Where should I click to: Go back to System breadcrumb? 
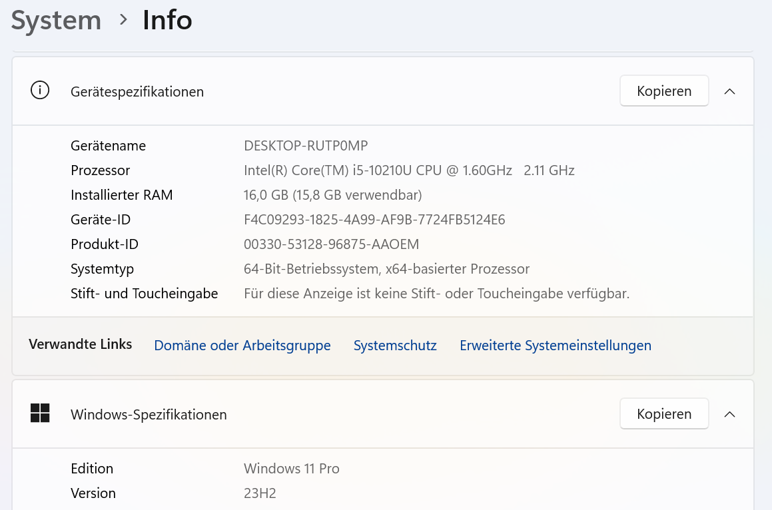pos(56,20)
